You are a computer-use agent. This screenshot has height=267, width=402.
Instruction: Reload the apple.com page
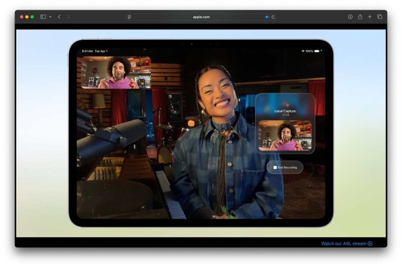coord(273,16)
